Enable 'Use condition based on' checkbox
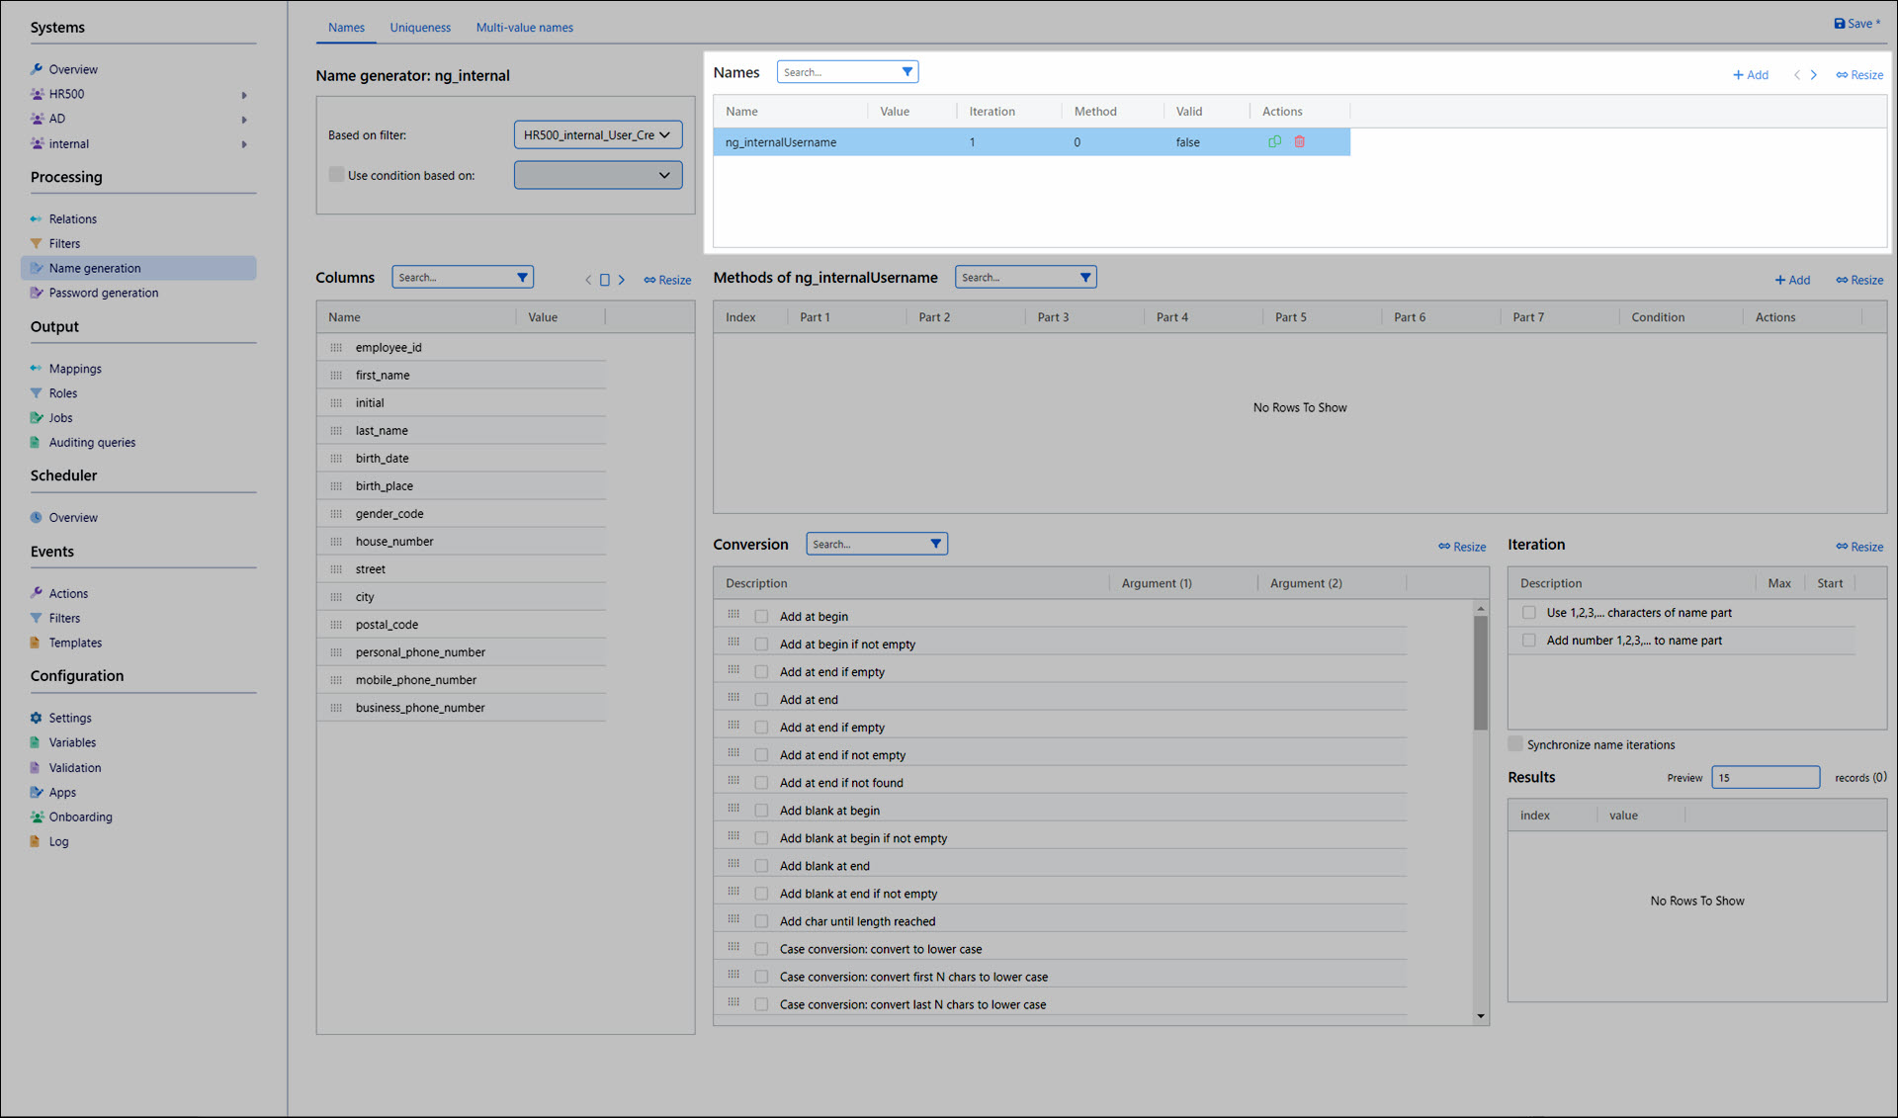The width and height of the screenshot is (1898, 1118). [x=336, y=175]
